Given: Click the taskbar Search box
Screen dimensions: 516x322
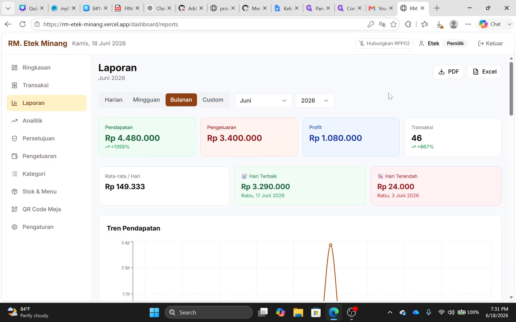Looking at the screenshot, I should point(209,312).
